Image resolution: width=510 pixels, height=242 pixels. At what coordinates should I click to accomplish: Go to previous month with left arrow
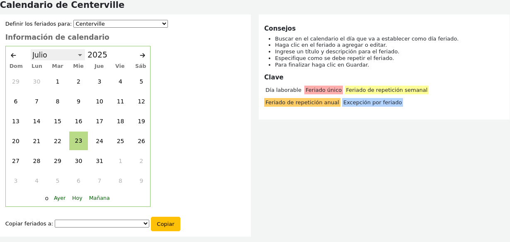13,55
